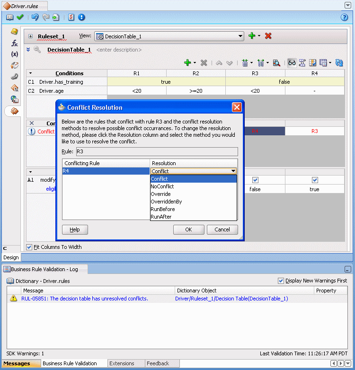Select RunAfter in the resolution list
The width and height of the screenshot is (355, 370).
coord(161,217)
